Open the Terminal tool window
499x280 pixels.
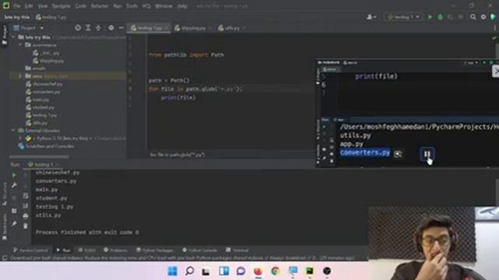pos(237,250)
